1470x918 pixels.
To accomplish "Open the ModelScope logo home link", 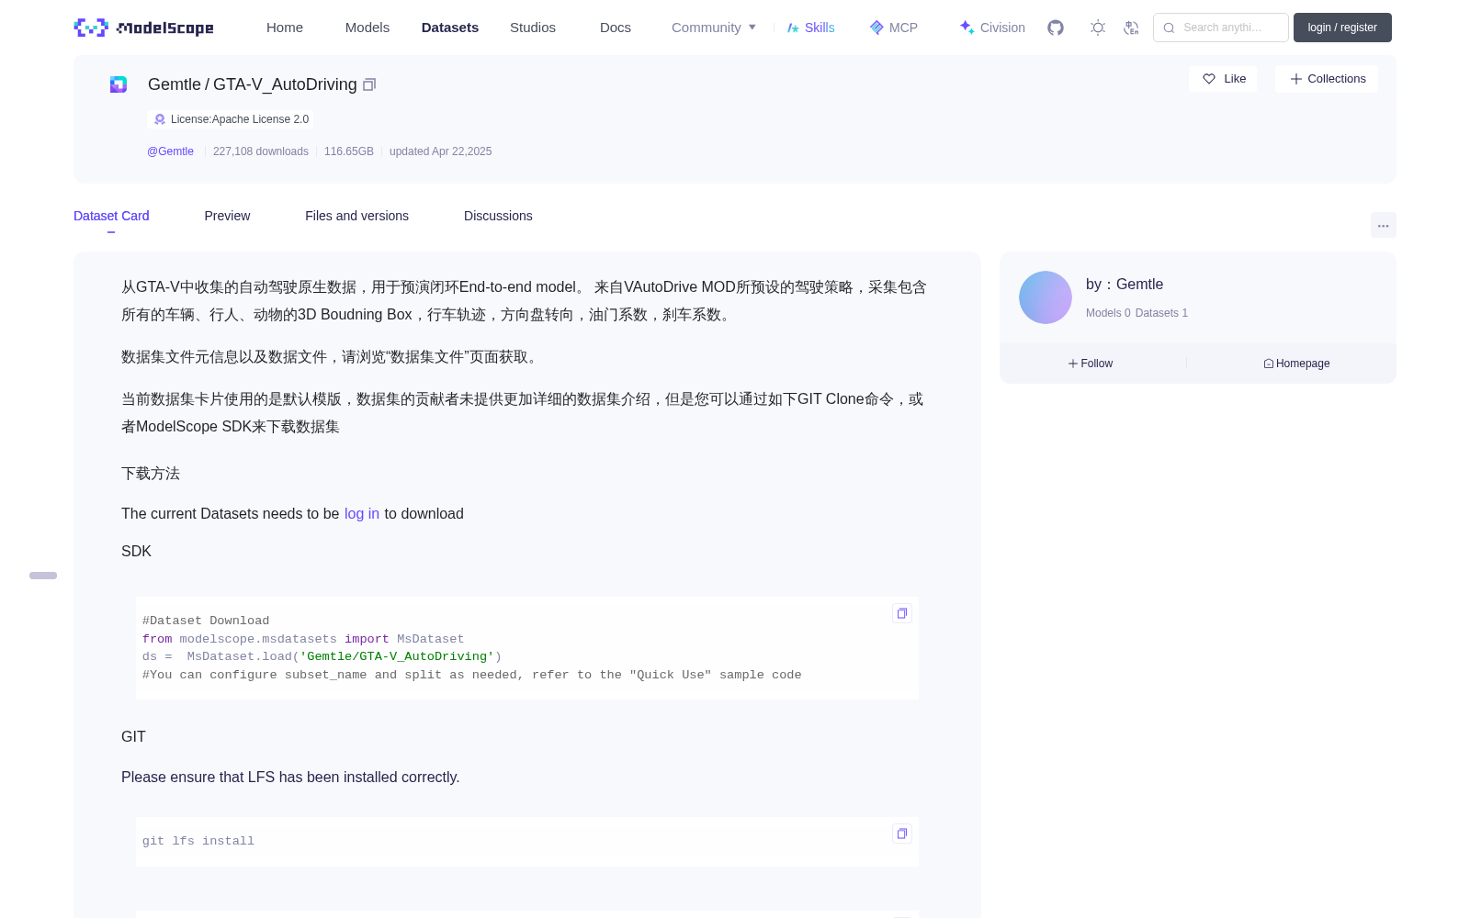I will tap(144, 28).
